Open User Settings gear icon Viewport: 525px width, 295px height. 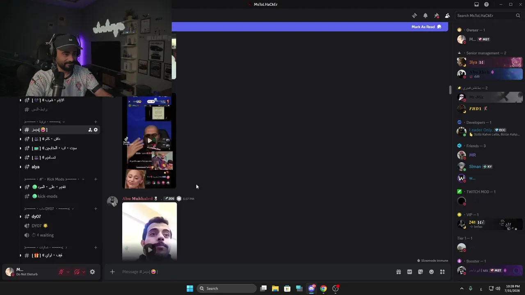92,272
